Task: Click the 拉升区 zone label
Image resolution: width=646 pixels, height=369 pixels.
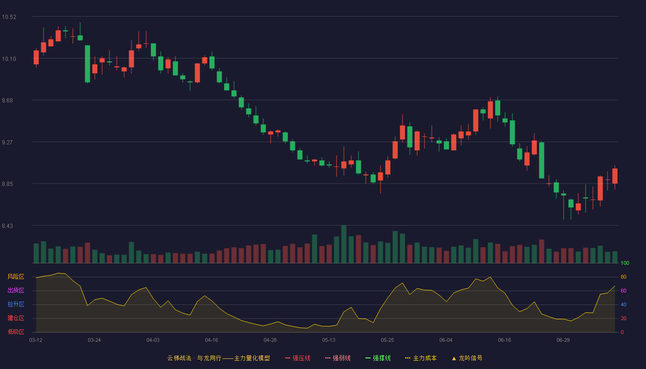Action: (16, 304)
